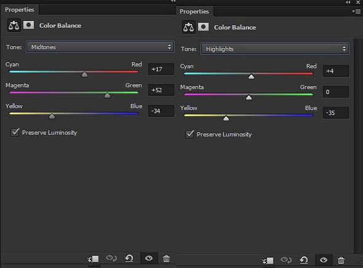Click Magenta-Green slider handle at +52
Image resolution: width=363 pixels, height=268 pixels.
pyautogui.click(x=107, y=95)
